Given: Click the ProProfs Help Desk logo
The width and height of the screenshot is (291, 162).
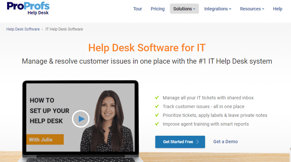Looking at the screenshot, I should pos(28,8).
